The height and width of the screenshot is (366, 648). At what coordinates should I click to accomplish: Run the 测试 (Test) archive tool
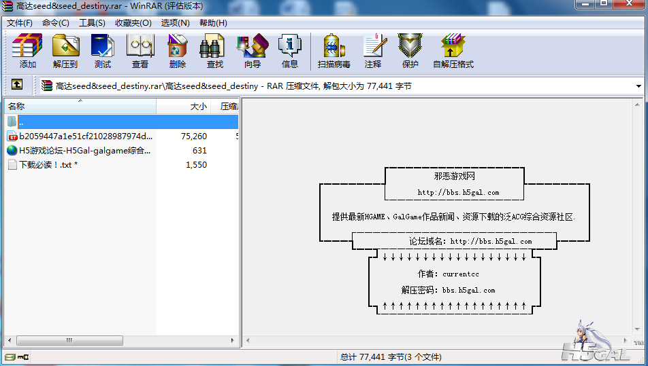point(103,51)
